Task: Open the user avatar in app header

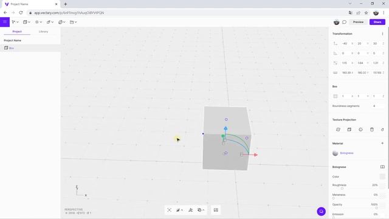Action: pos(336,22)
